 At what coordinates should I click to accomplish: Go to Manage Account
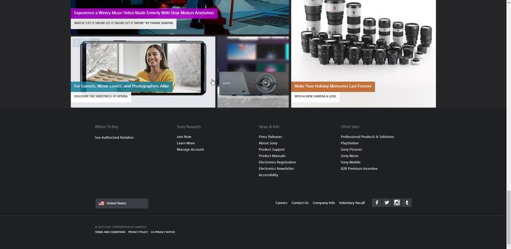[x=190, y=150]
